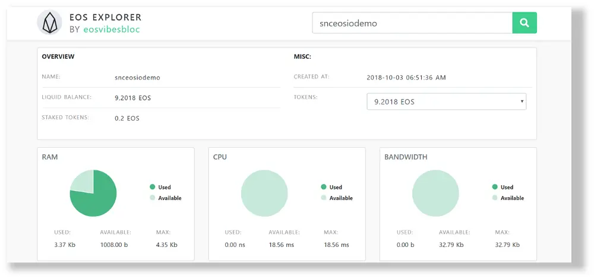Image resolution: width=594 pixels, height=279 pixels.
Task: Click the CPU panel title
Action: click(220, 157)
